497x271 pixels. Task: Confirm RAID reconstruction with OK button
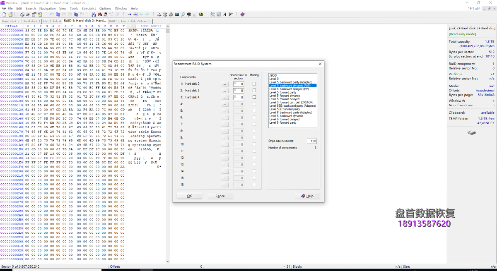(189, 196)
